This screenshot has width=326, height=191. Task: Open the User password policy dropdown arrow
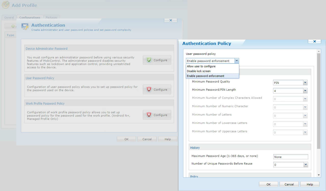pos(237,61)
